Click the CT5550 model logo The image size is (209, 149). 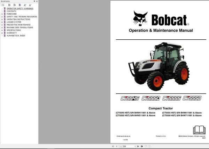click(x=151, y=99)
